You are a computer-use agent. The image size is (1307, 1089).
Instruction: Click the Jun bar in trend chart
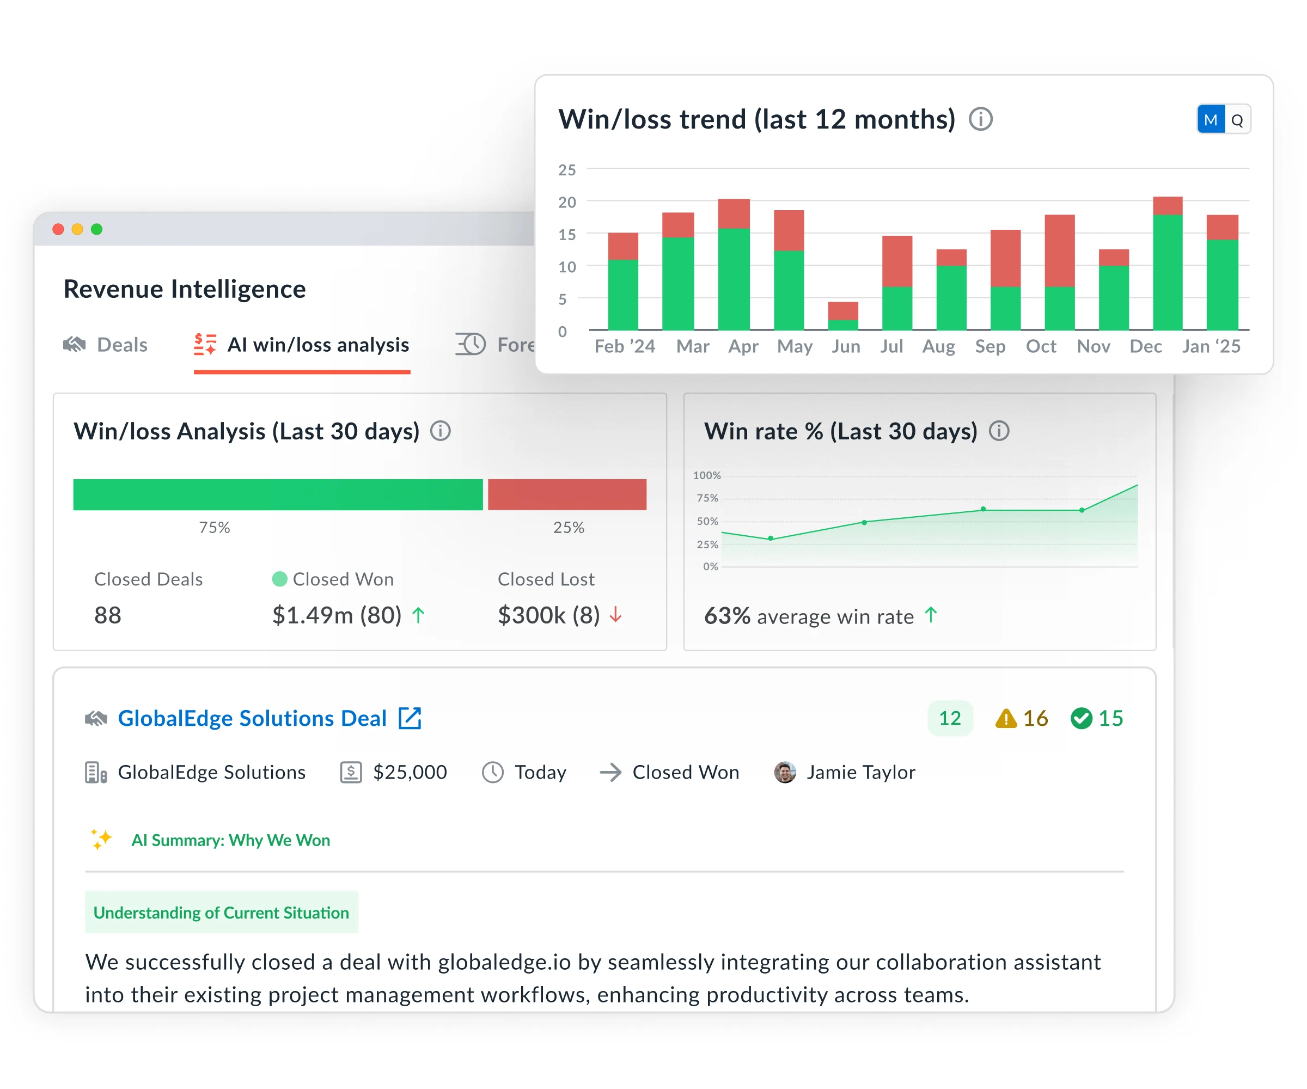coord(842,316)
